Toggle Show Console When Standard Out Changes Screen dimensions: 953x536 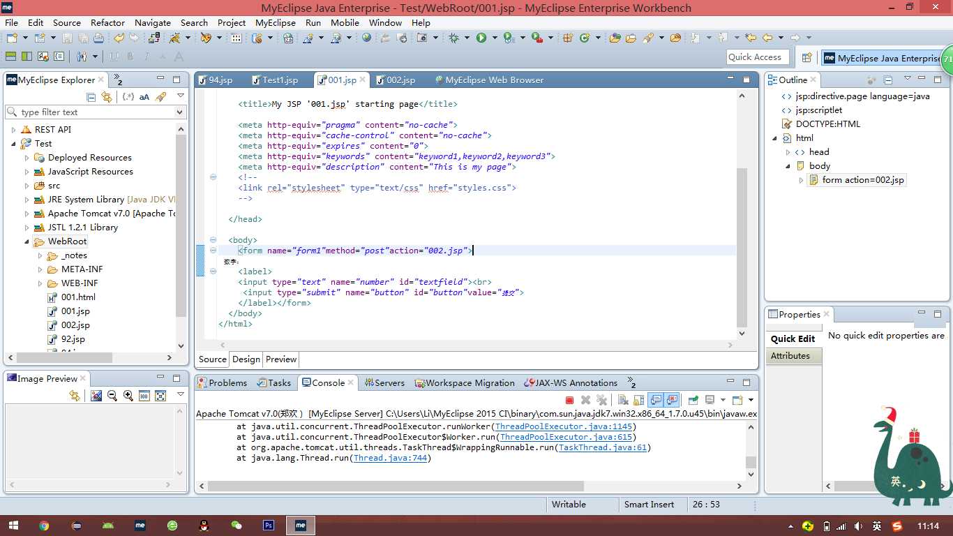click(656, 400)
